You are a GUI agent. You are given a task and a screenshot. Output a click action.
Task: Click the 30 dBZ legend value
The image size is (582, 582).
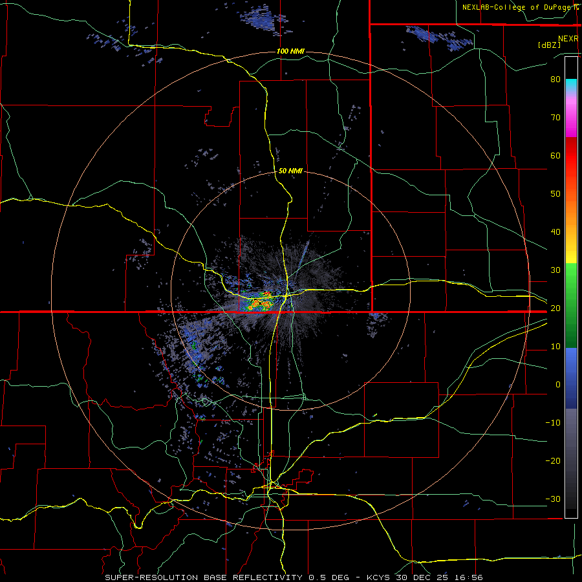(x=555, y=270)
